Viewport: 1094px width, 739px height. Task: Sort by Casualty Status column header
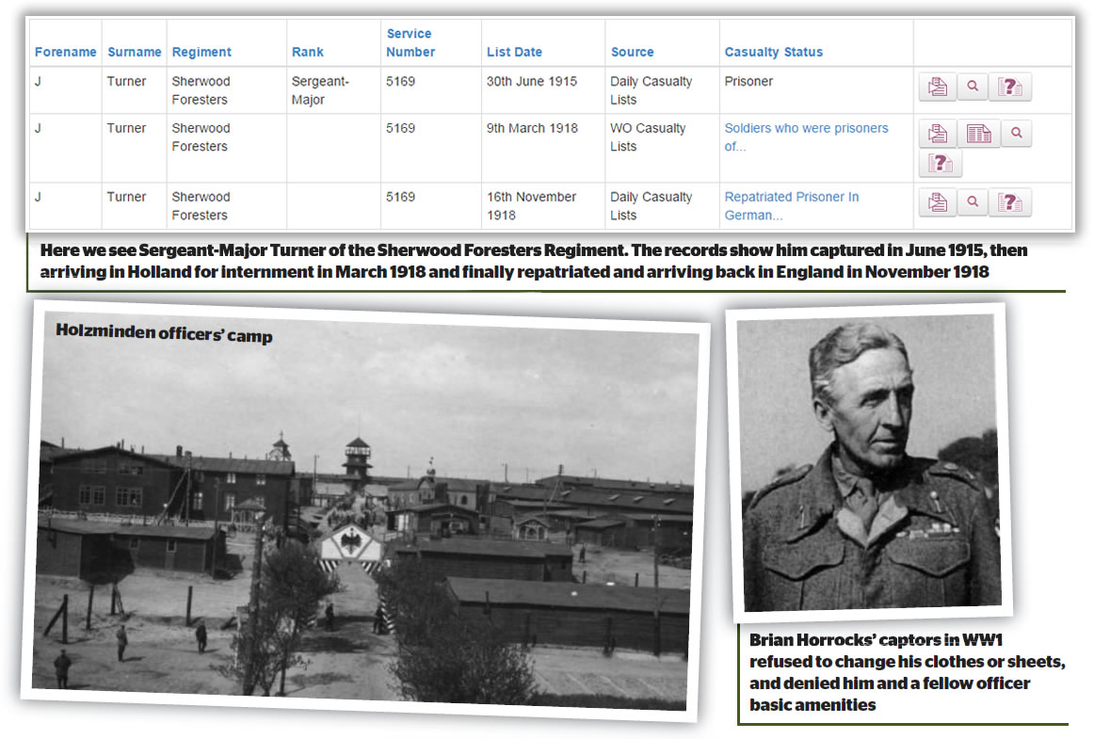click(x=774, y=52)
